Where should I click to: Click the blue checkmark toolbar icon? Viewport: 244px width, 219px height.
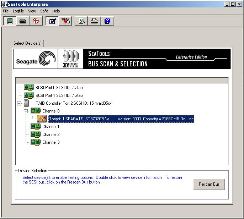click(x=52, y=21)
